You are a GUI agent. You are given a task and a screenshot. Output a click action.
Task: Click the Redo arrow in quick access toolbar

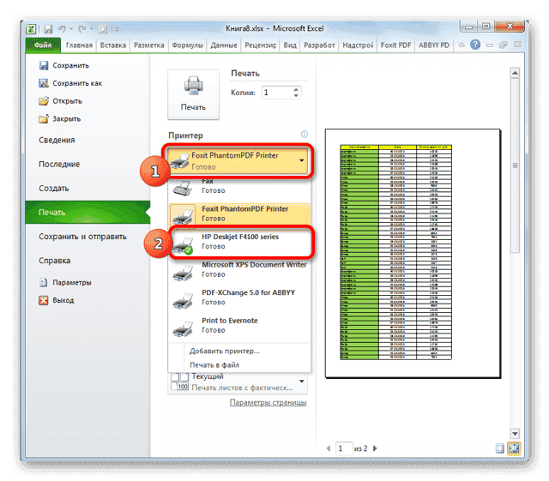tap(82, 29)
